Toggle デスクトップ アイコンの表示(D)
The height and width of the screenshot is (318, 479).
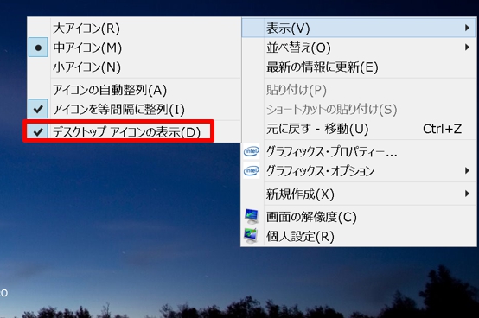[134, 132]
